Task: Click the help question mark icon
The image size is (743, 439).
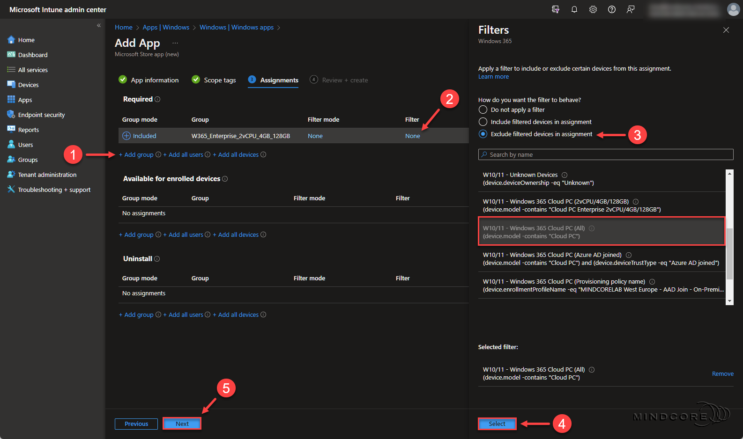Action: tap(612, 9)
